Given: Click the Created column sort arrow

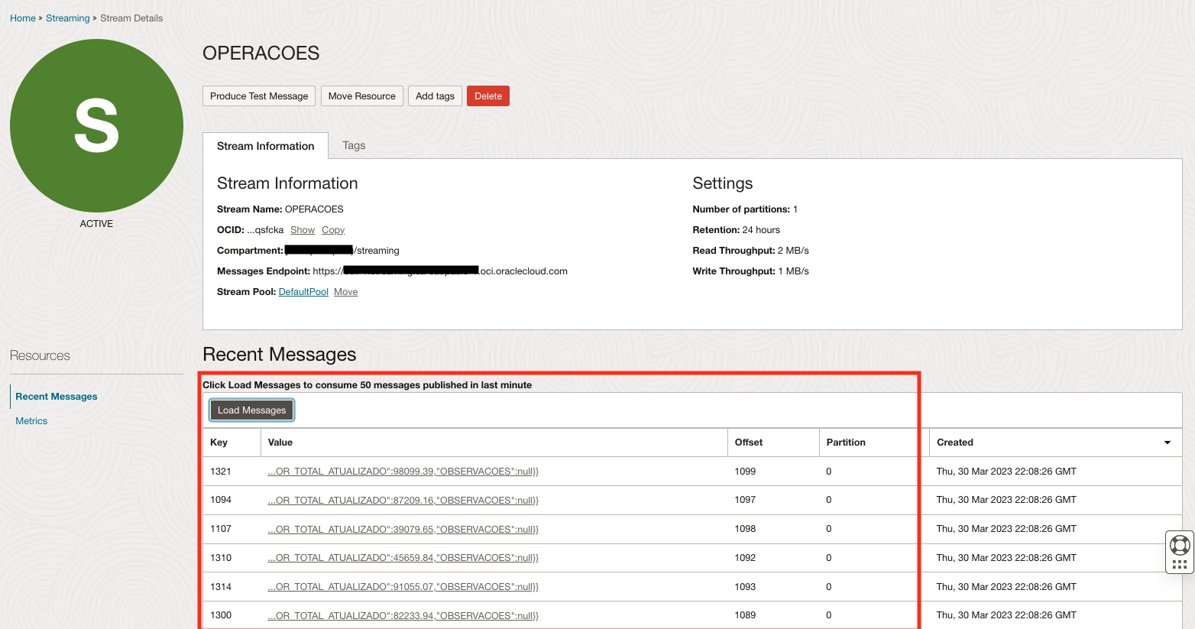Looking at the screenshot, I should point(1167,443).
